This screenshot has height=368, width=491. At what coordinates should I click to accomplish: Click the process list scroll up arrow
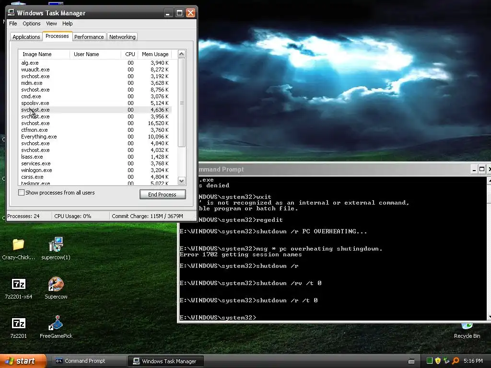182,54
